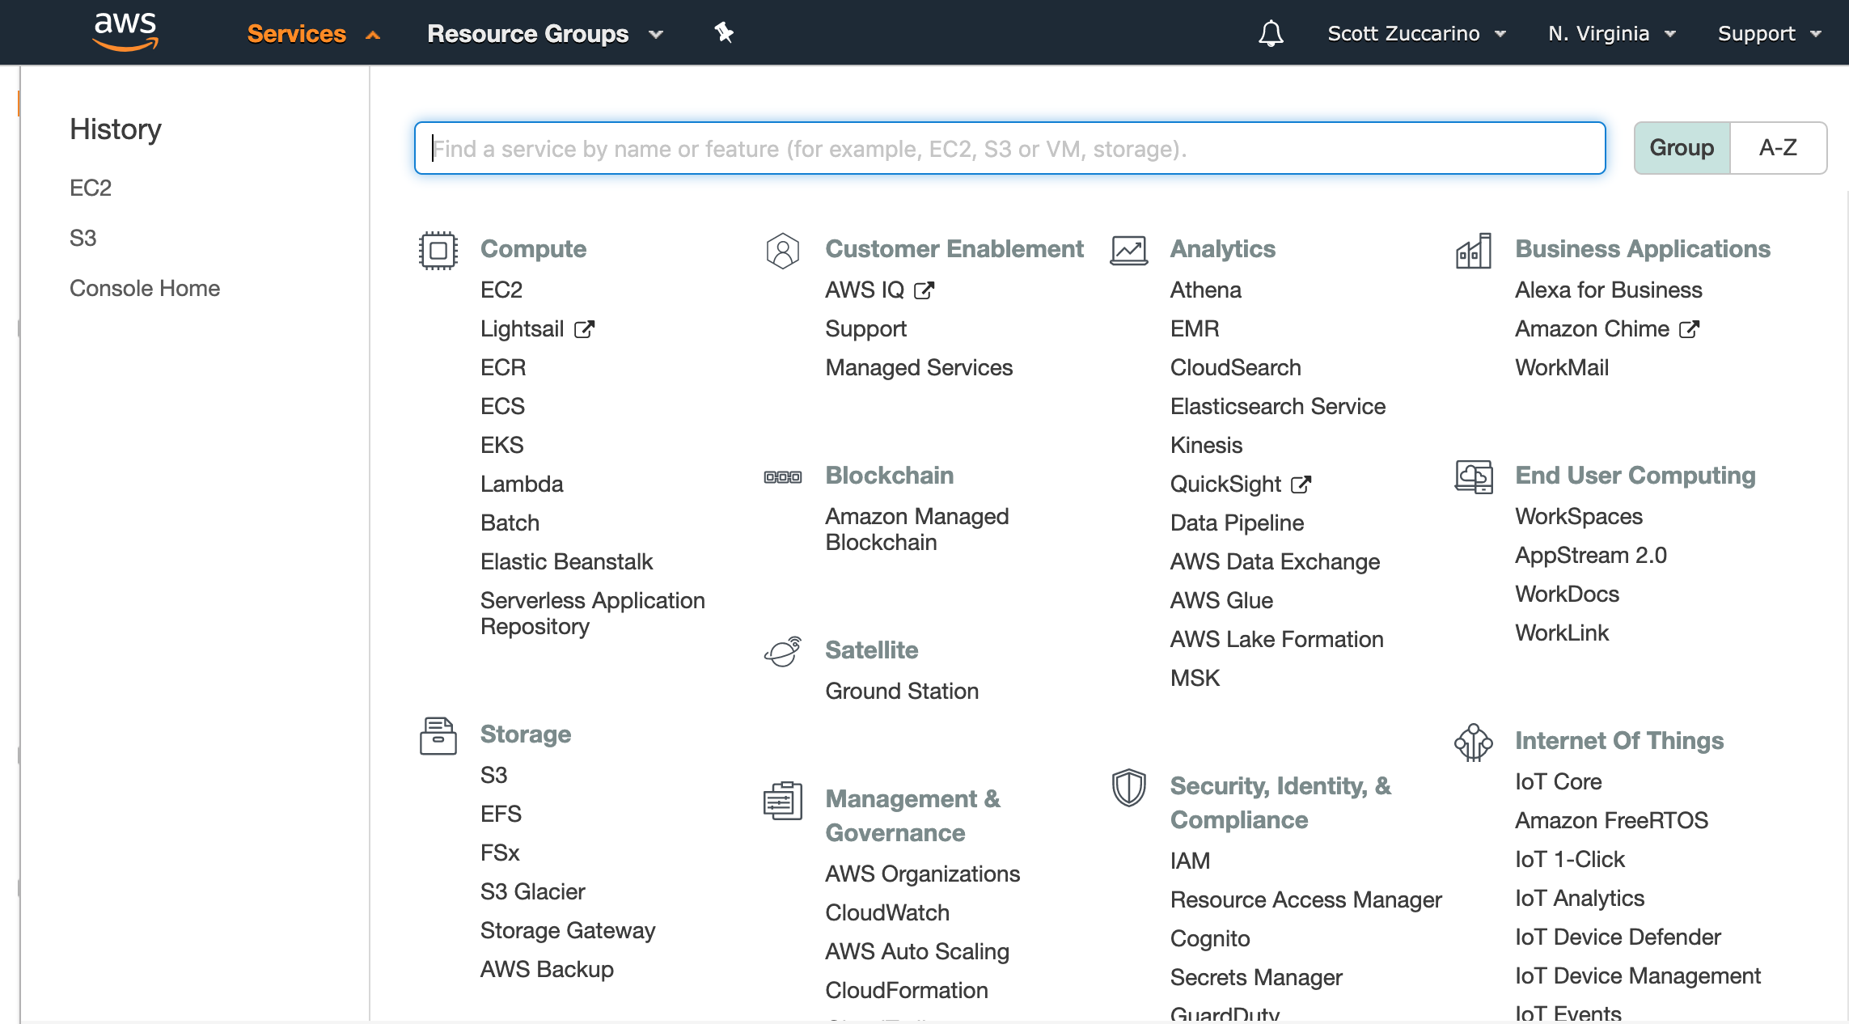The image size is (1849, 1024).
Task: Navigate to Console Home
Action: (145, 287)
